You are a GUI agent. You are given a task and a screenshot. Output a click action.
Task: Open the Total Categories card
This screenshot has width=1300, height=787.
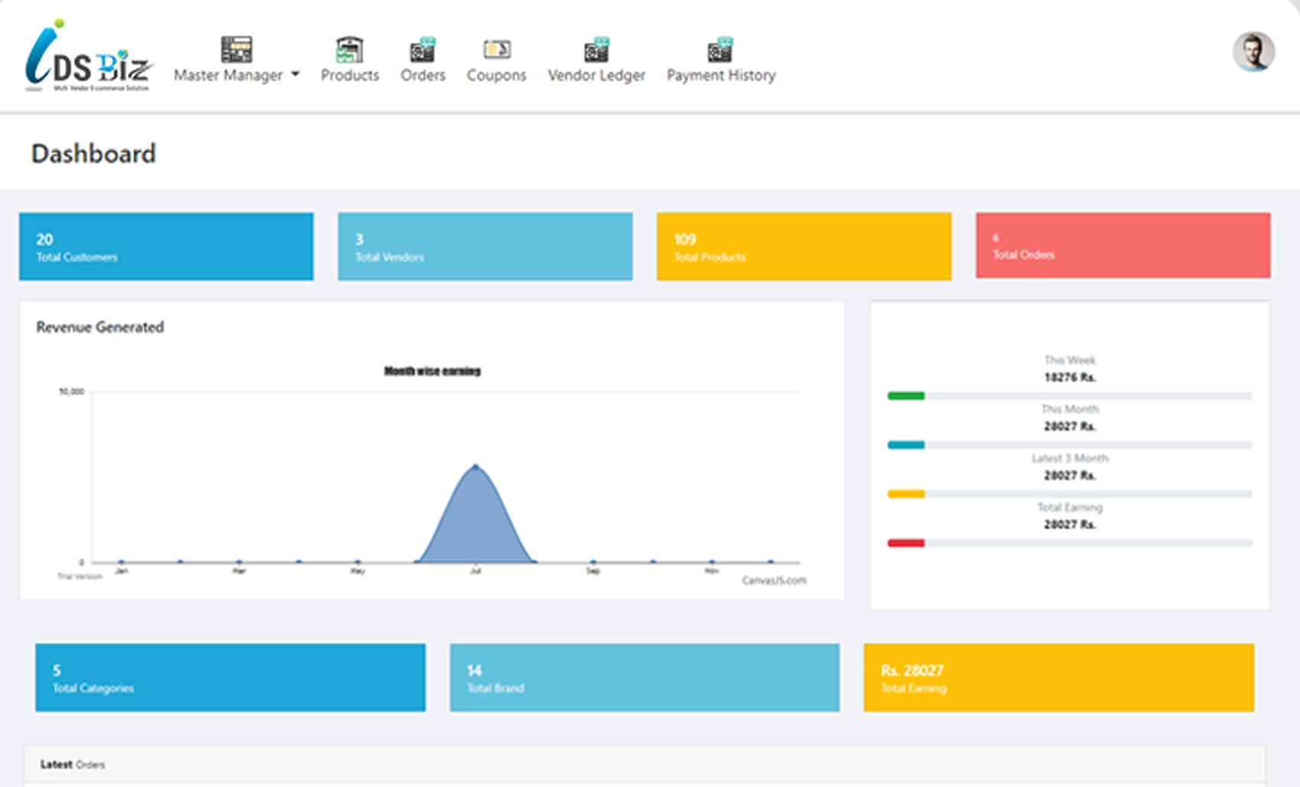tap(230, 678)
